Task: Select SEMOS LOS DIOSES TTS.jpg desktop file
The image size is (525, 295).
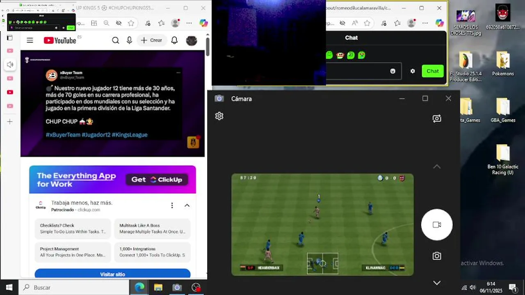Action: (x=466, y=22)
